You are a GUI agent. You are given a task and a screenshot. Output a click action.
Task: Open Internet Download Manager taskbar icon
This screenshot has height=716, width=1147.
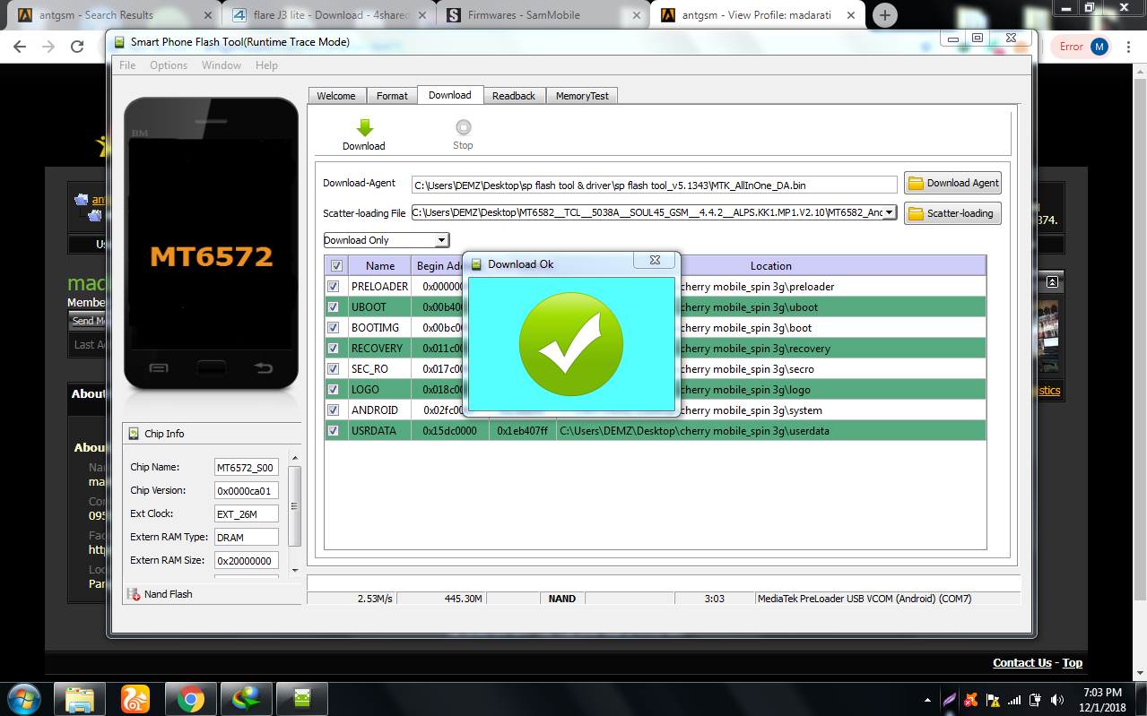(x=246, y=698)
